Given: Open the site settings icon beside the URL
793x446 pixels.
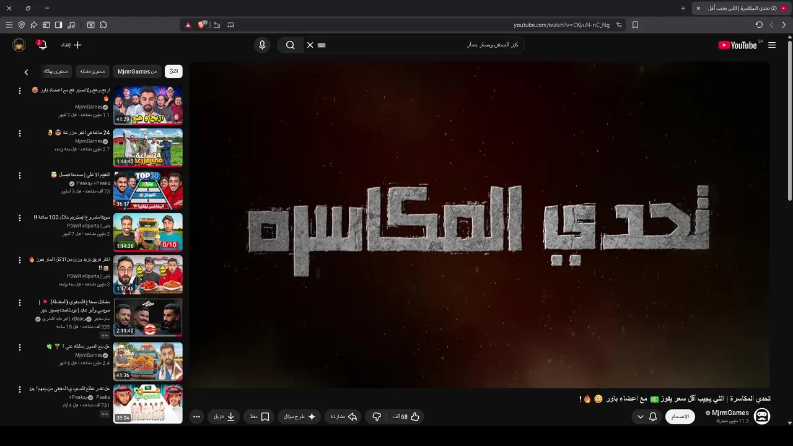Looking at the screenshot, I should point(619,25).
